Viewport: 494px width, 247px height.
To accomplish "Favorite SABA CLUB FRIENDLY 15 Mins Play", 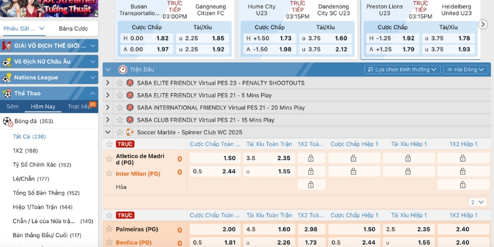I will tap(120, 120).
